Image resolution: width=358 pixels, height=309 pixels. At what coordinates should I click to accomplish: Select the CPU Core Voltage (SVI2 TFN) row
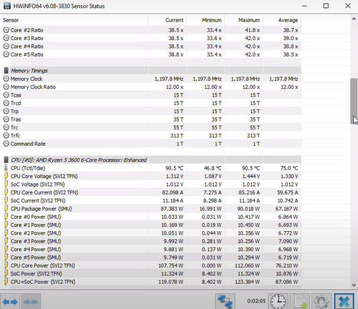point(152,176)
